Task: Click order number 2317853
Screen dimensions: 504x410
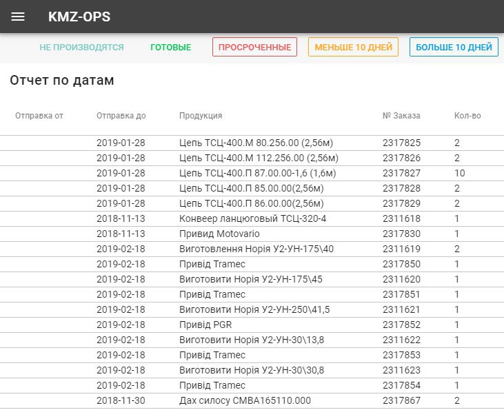Action: coord(401,355)
